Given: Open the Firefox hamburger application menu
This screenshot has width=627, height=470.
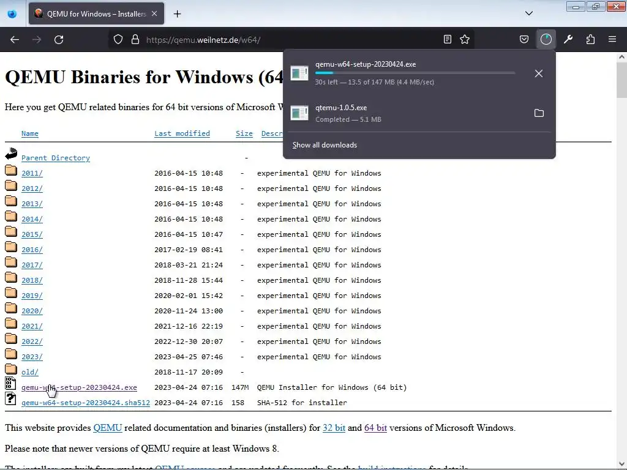Looking at the screenshot, I should [612, 39].
